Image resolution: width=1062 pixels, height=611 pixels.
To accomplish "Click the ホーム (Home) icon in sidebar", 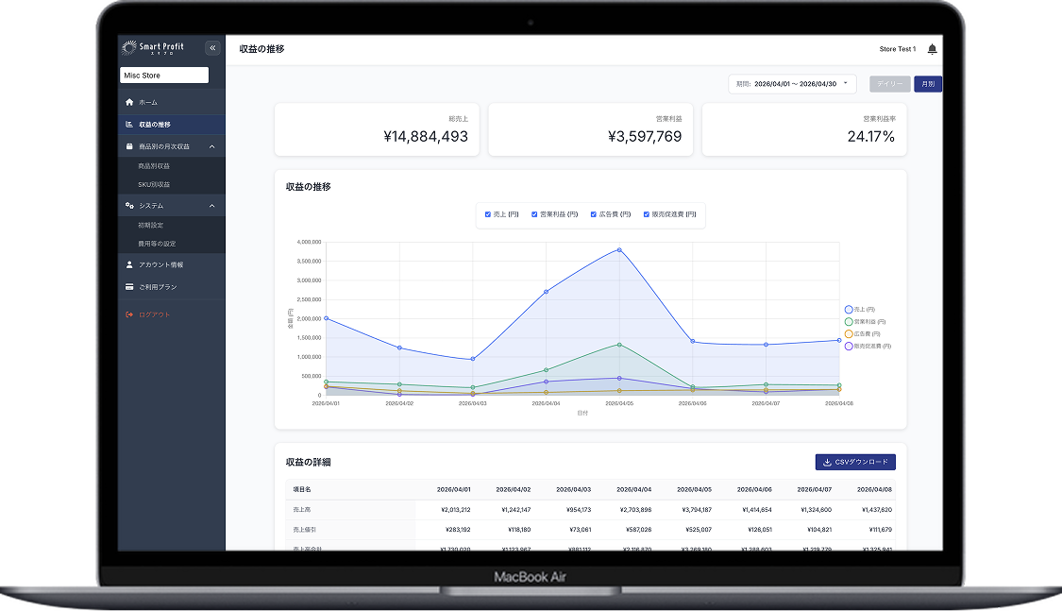I will 130,100.
